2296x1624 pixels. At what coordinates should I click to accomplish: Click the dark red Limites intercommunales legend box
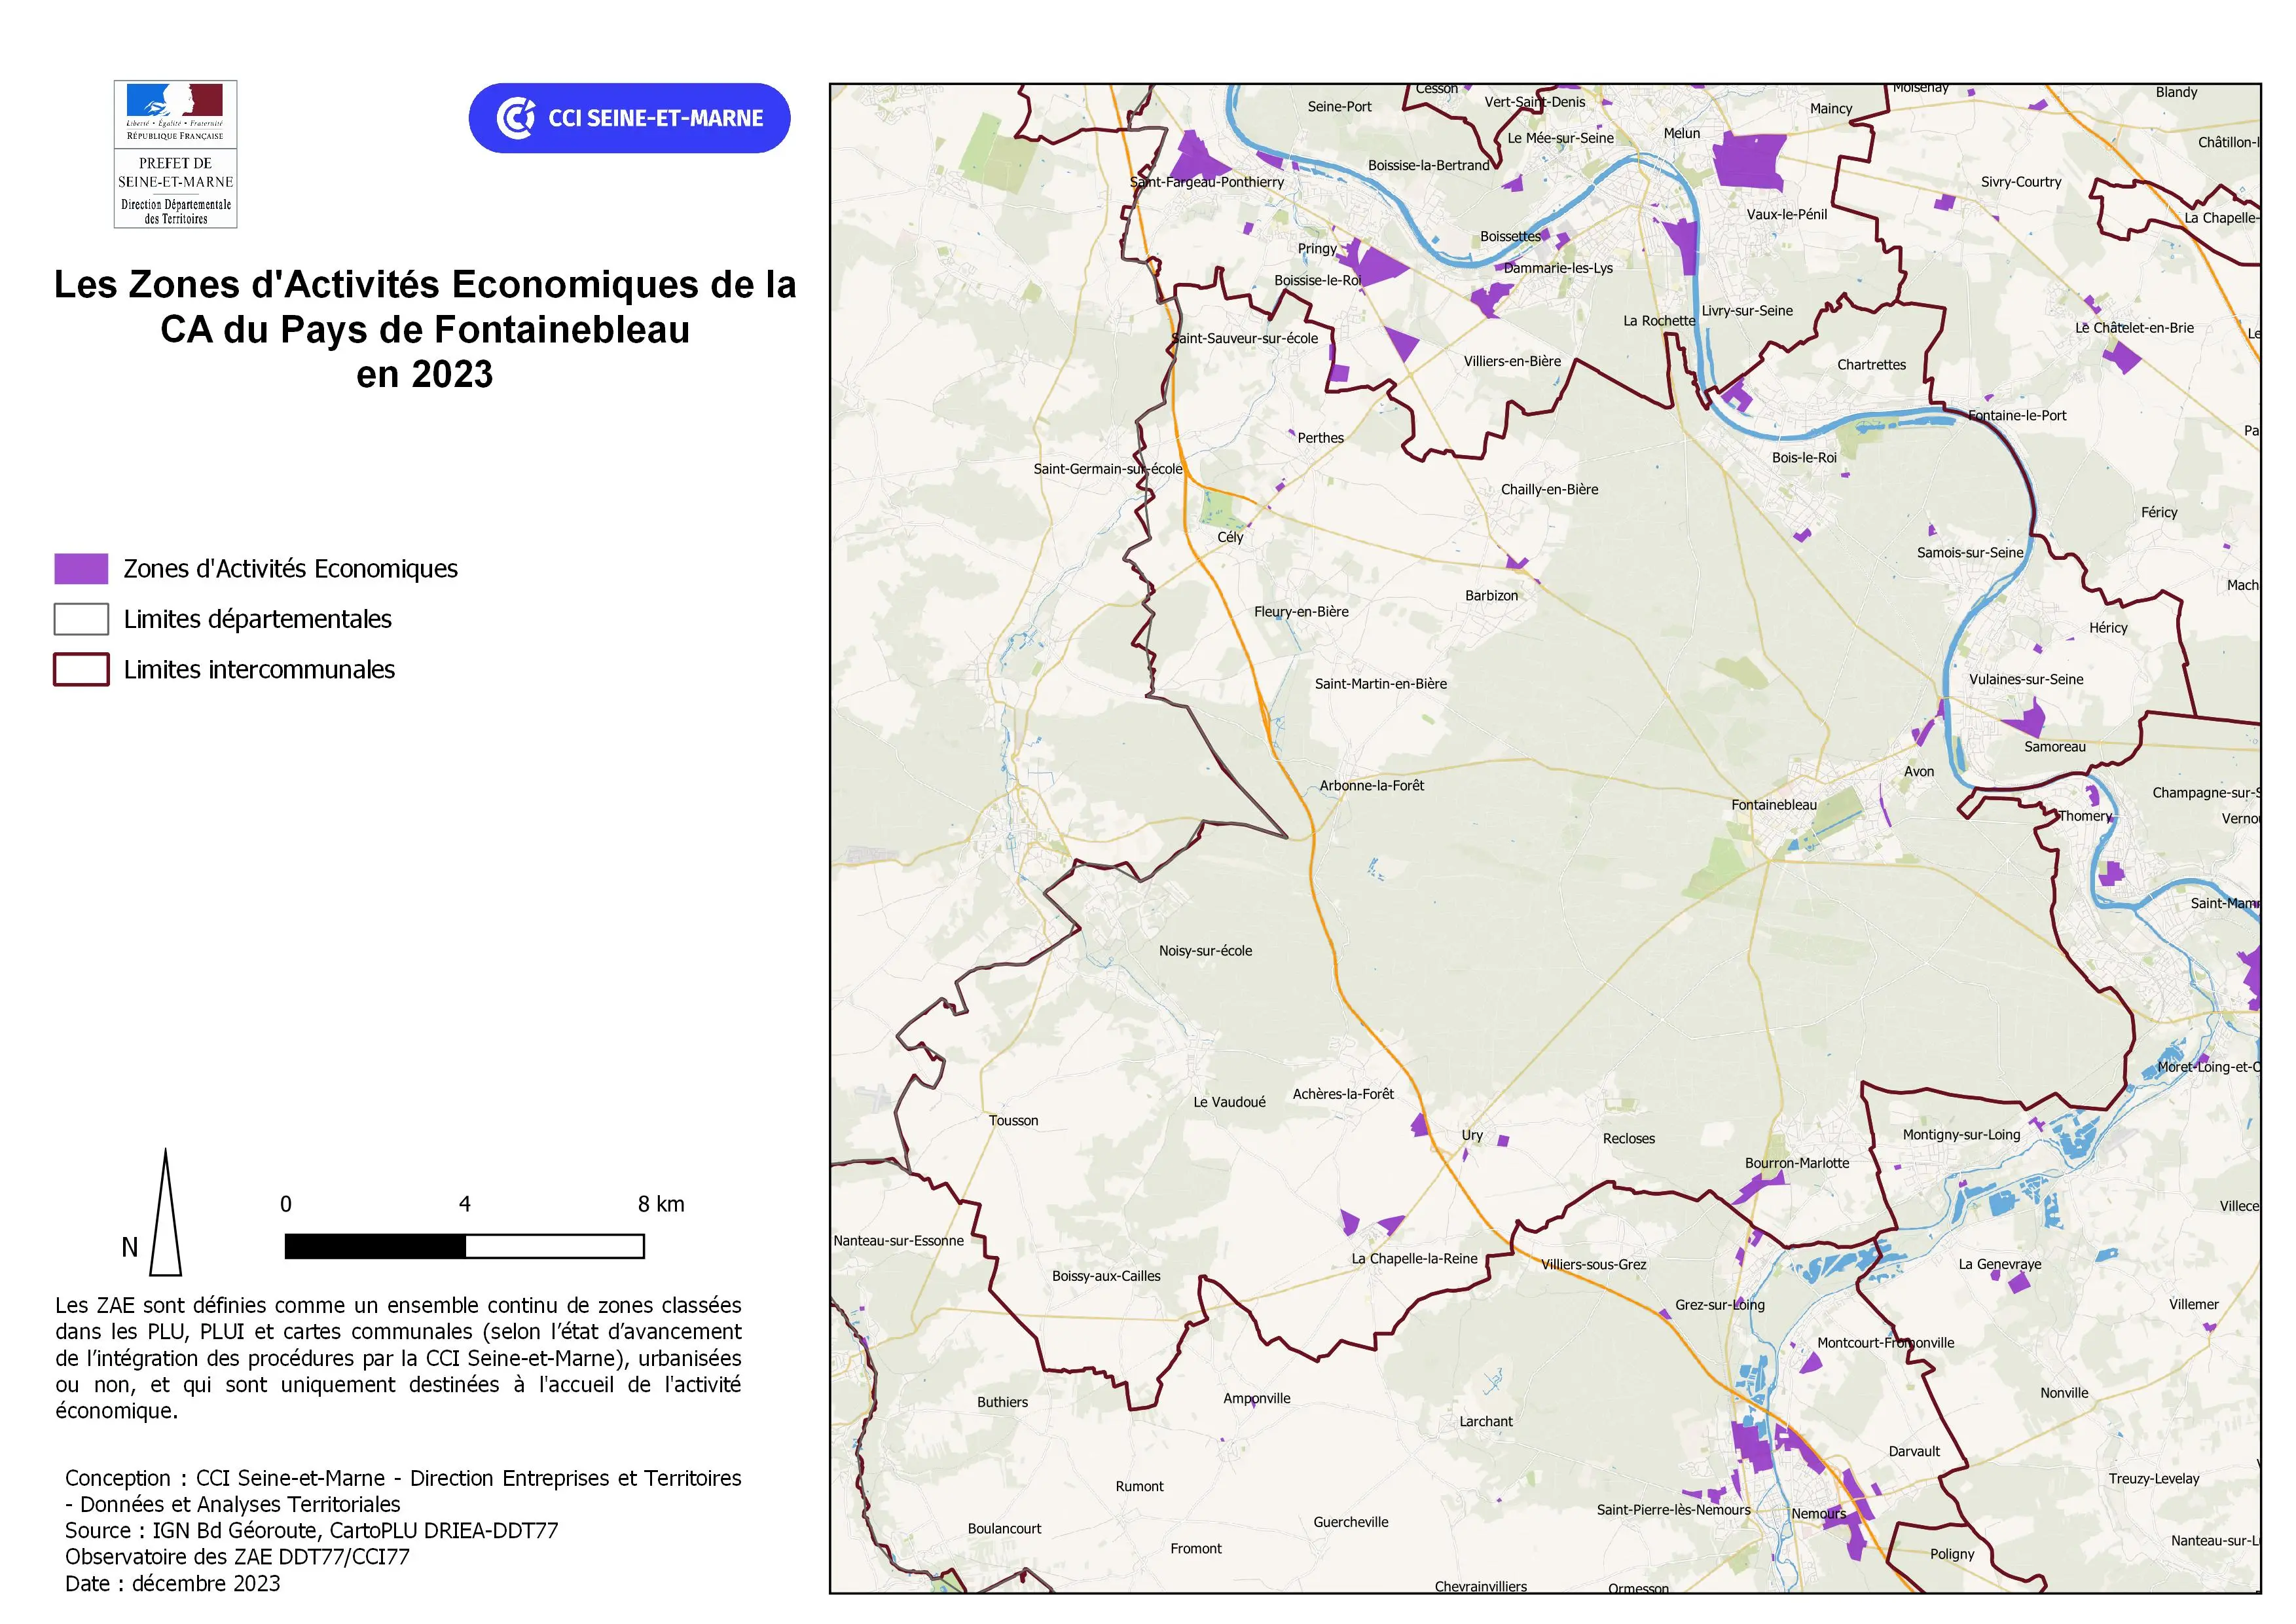81,669
